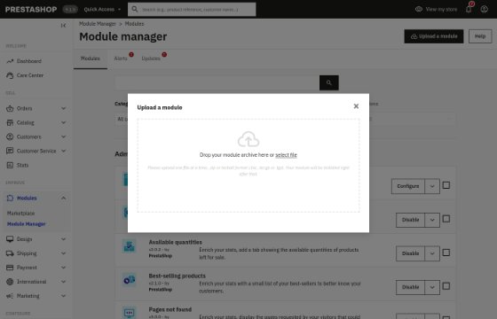Click the PrestaShop logo
This screenshot has width=497, height=319.
point(31,9)
